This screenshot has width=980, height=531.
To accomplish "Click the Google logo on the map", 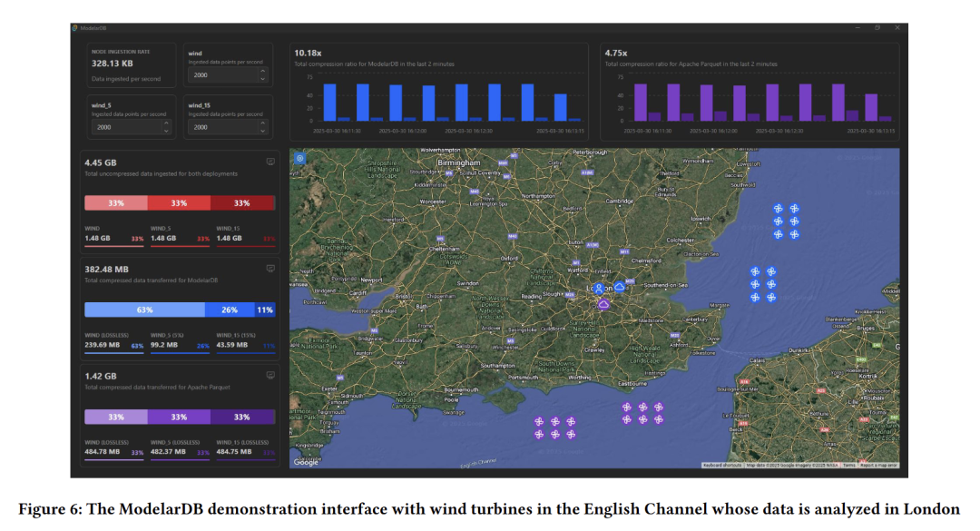I will [307, 462].
